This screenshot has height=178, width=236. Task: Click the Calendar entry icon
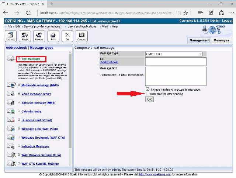(11, 112)
